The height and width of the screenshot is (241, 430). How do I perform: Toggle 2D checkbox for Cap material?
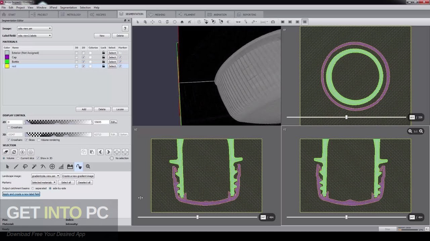(83, 57)
